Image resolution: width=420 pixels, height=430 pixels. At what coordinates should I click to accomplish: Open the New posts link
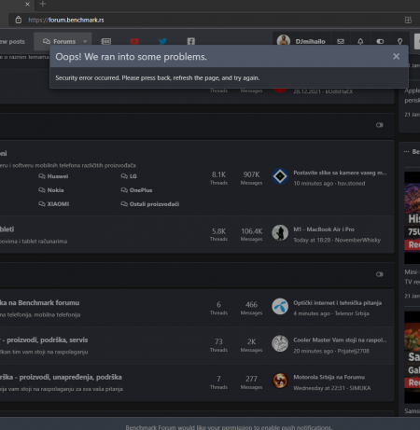[x=12, y=41]
